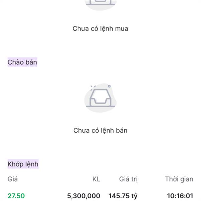Tap the 5,300,000 matched volume
Image resolution: width=201 pixels, height=201 pixels.
83,196
